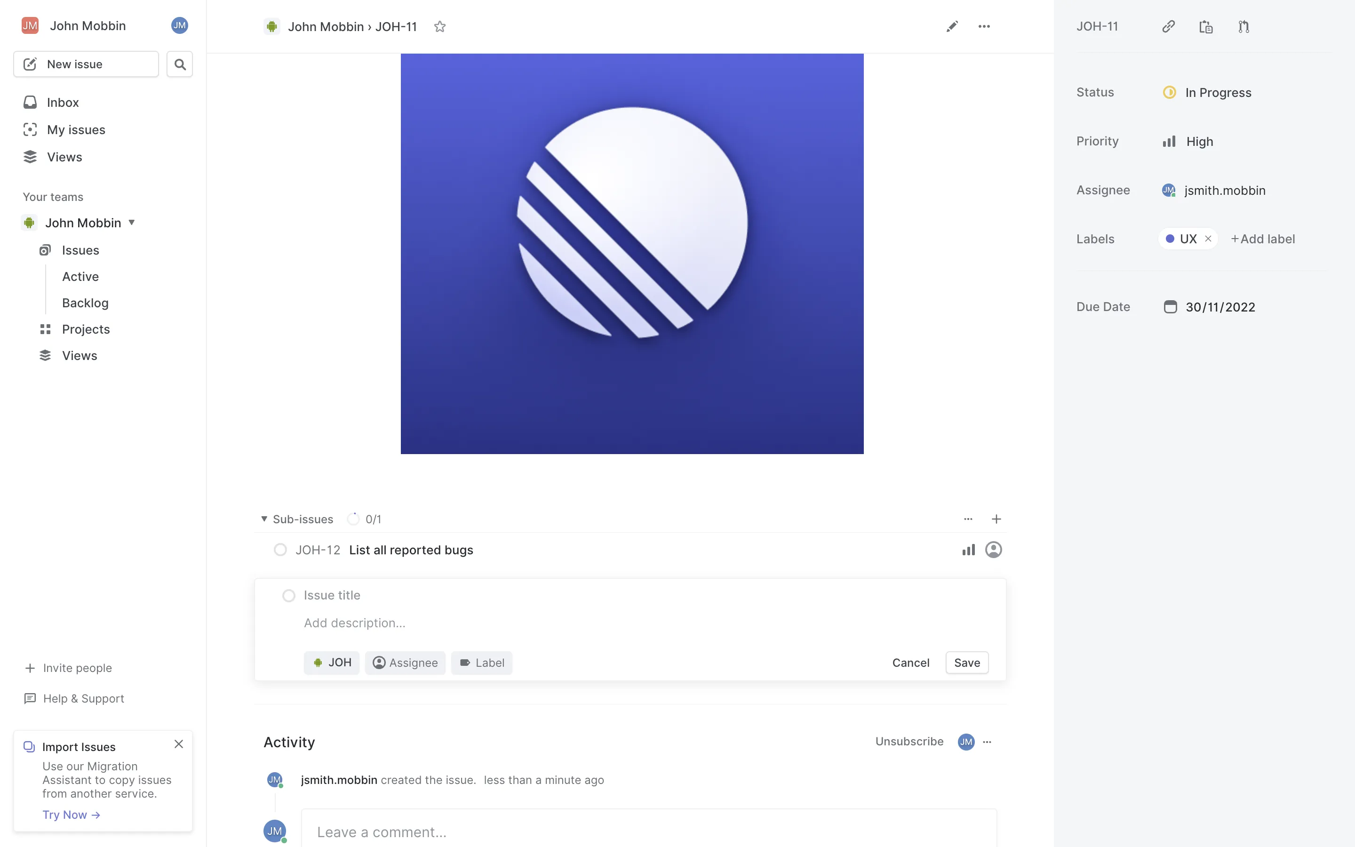Copy issue link using chain icon
Screen dimensions: 1355x847
1168,26
